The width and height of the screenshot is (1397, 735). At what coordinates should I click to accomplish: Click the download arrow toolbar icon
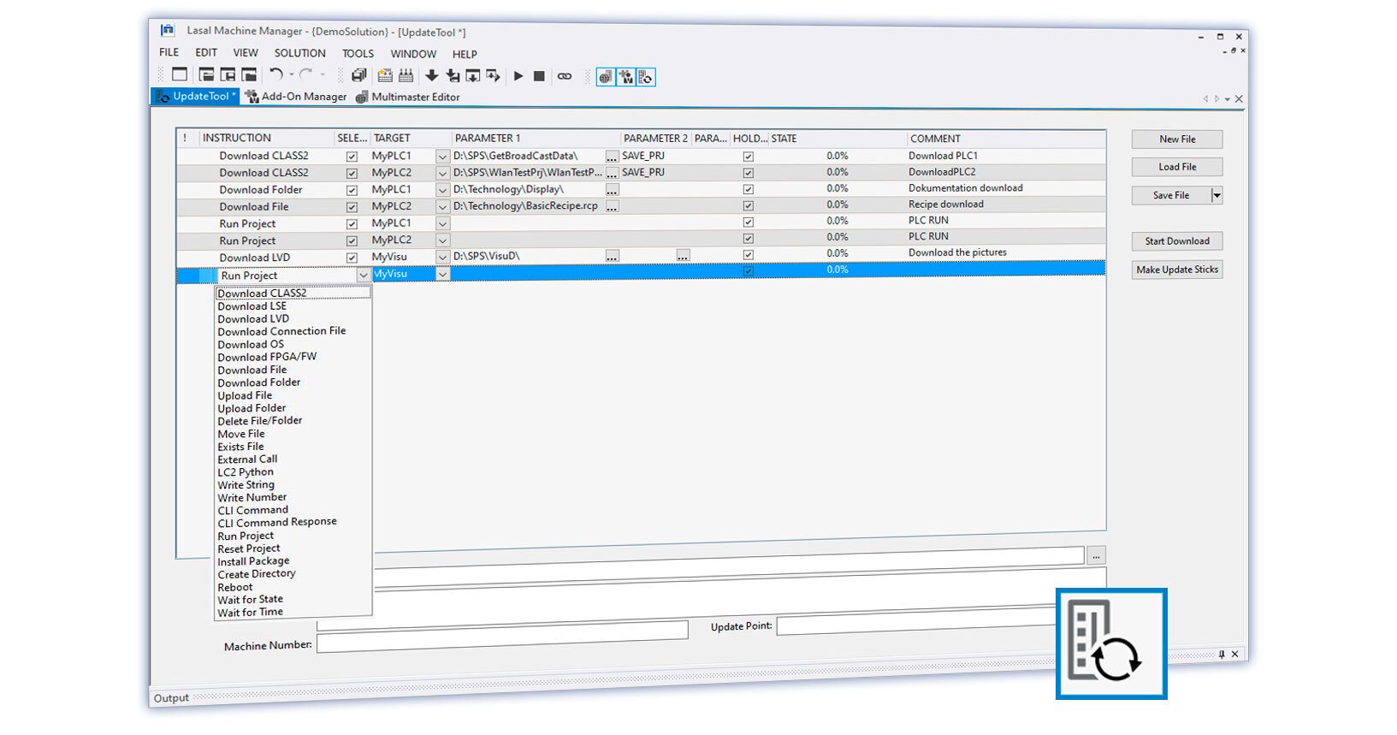[x=432, y=76]
